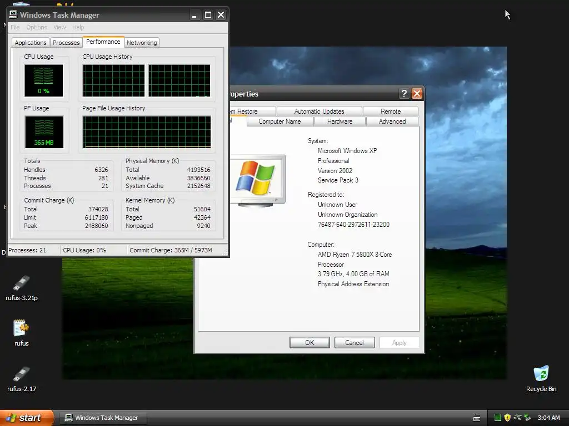Click Physical Memory Total 4193516
Screen dimensions: 569x426
pyautogui.click(x=198, y=170)
